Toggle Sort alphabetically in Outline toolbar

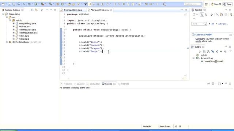[208, 51]
